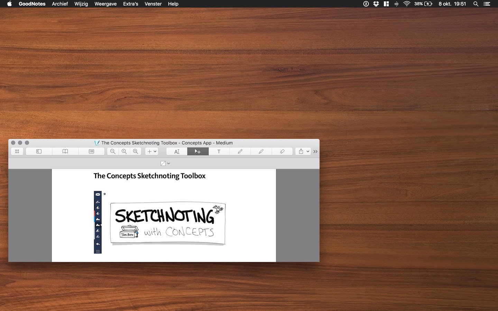Screen dimensions: 498x311
Task: Show more toolbar items double chevron
Action: (315, 151)
